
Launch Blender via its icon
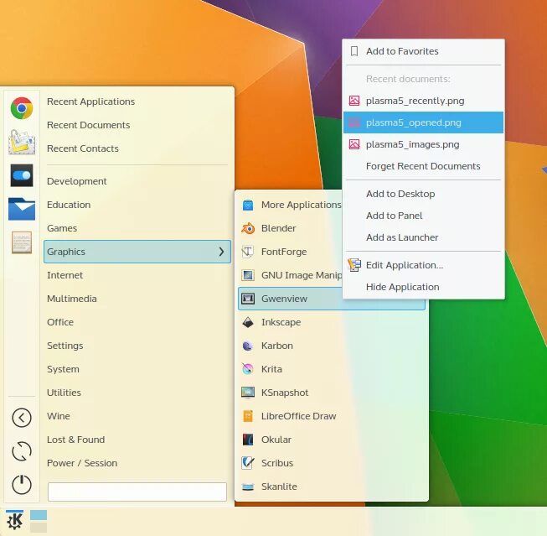248,228
